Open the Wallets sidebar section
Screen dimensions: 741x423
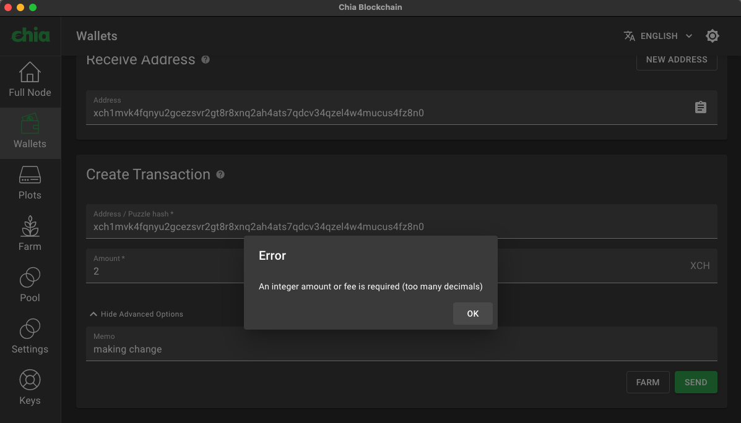tap(30, 133)
